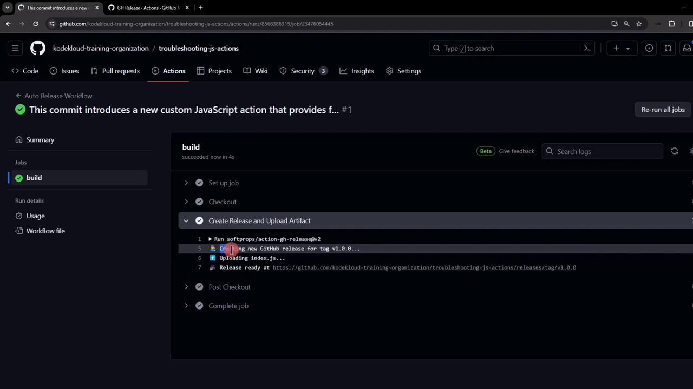Open the GitHub homepage logo
The height and width of the screenshot is (389, 693).
coord(38,48)
